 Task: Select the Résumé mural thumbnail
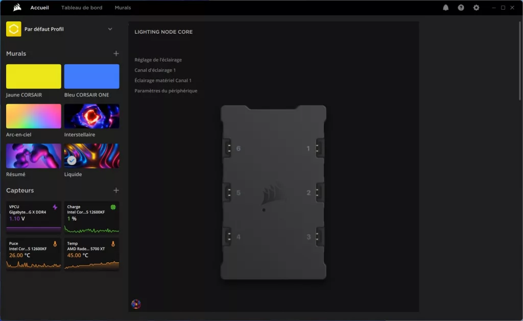34,156
